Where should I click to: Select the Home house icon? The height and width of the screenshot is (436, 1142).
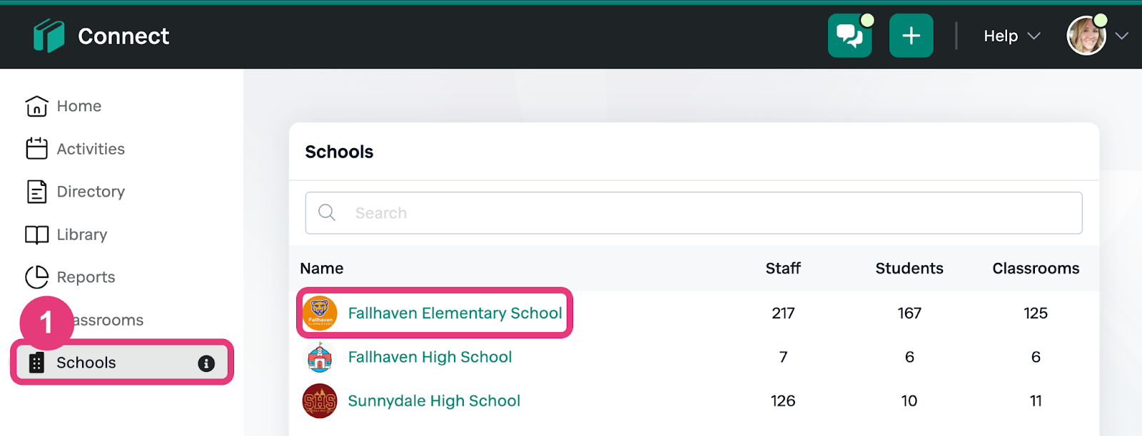click(36, 105)
